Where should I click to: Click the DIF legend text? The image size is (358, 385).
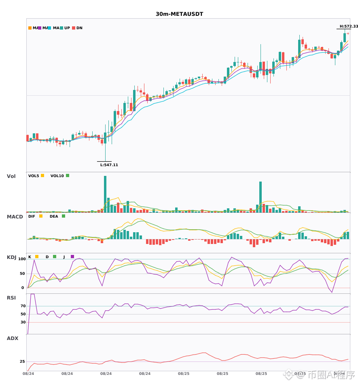32,216
